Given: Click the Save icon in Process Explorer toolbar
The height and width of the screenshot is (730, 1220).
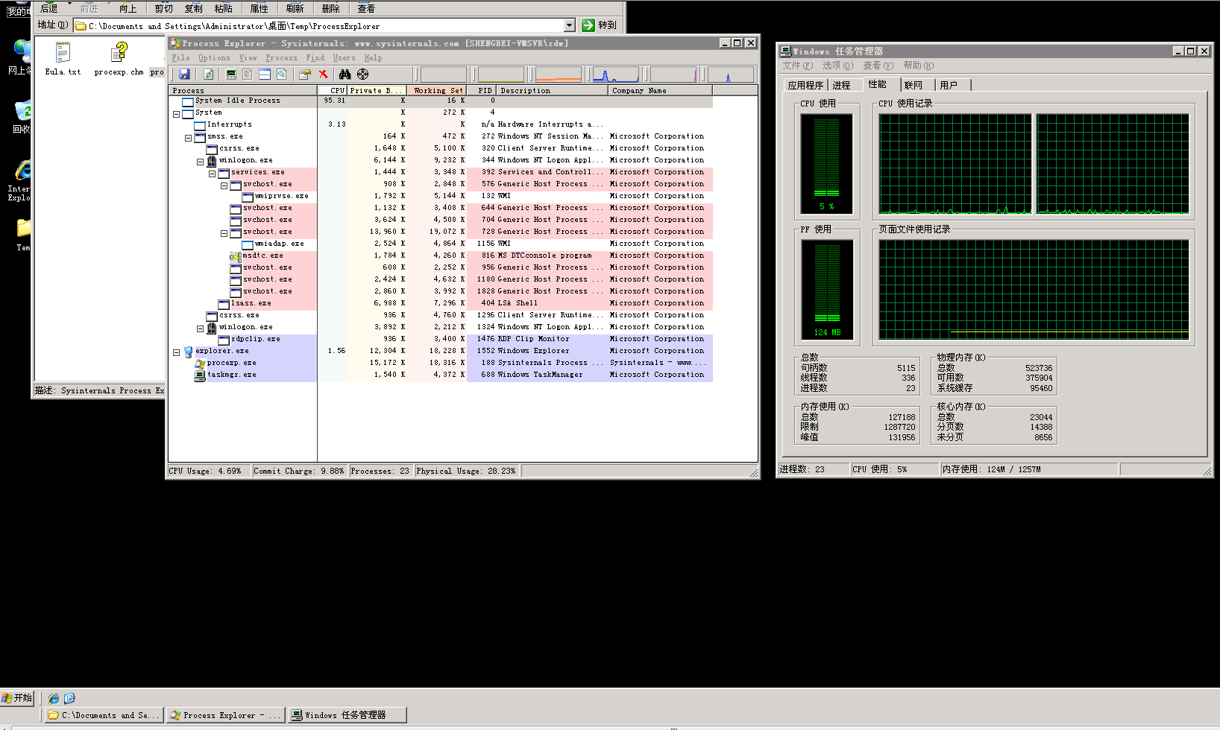Looking at the screenshot, I should tap(184, 74).
